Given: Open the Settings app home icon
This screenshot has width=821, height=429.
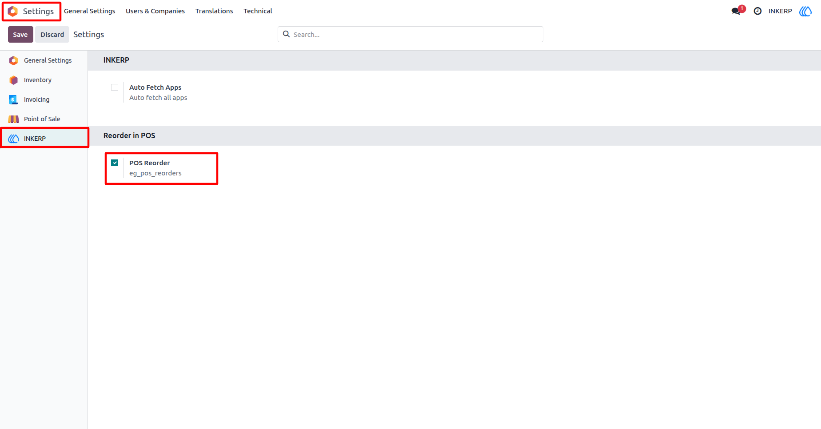Looking at the screenshot, I should coord(13,11).
